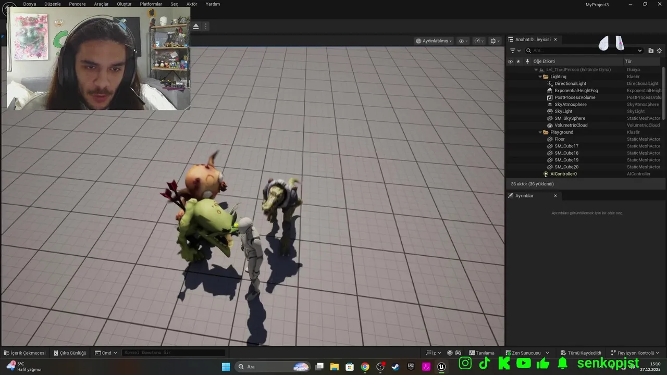Click the ExponentialHeightFog actor icon
The image size is (667, 375).
point(550,91)
